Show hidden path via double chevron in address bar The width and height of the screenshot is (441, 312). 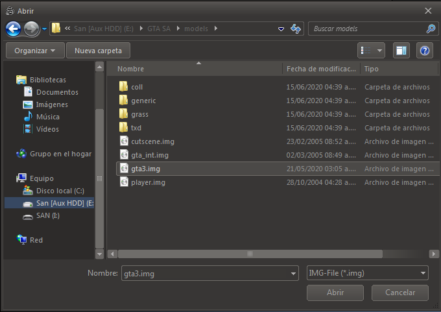(67, 28)
